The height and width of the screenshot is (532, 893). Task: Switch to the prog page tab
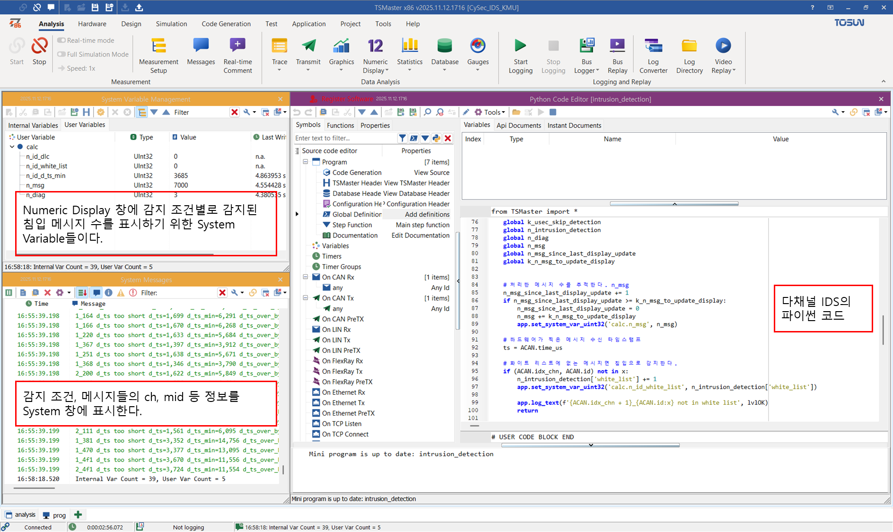click(54, 515)
